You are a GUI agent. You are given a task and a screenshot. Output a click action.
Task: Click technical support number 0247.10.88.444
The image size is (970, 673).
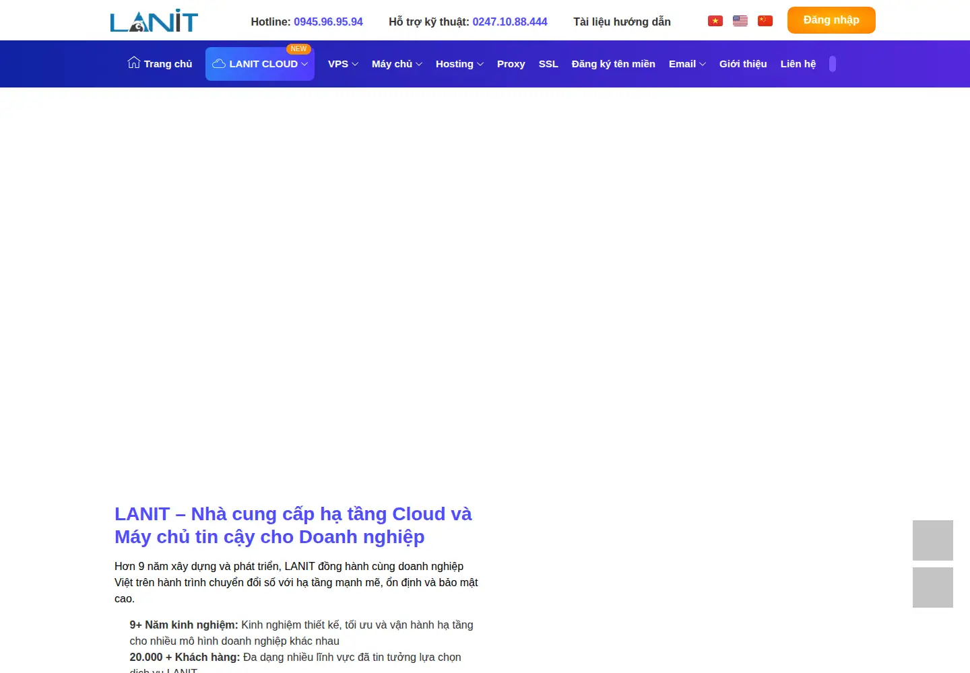pyautogui.click(x=510, y=22)
